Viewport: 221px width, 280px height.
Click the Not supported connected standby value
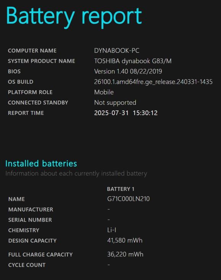tap(115, 103)
